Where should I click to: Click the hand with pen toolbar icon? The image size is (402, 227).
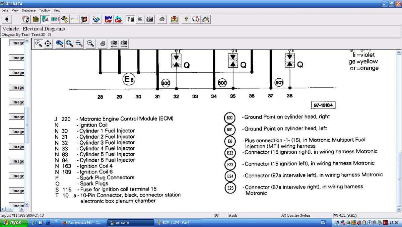pos(96,19)
